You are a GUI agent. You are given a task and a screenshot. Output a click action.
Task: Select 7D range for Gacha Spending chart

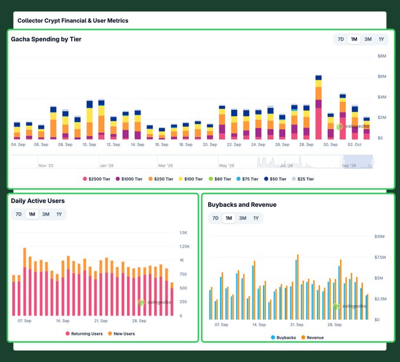[x=341, y=39]
